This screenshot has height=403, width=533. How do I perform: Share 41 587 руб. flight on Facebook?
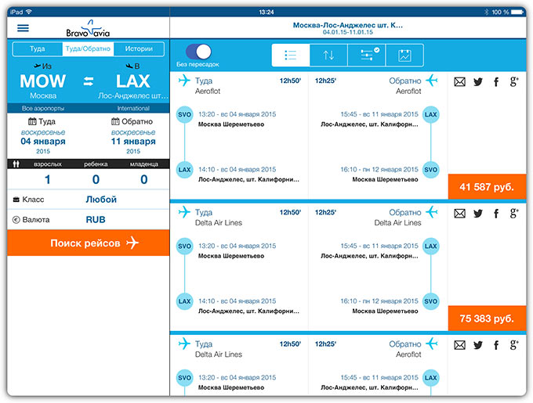click(x=496, y=81)
